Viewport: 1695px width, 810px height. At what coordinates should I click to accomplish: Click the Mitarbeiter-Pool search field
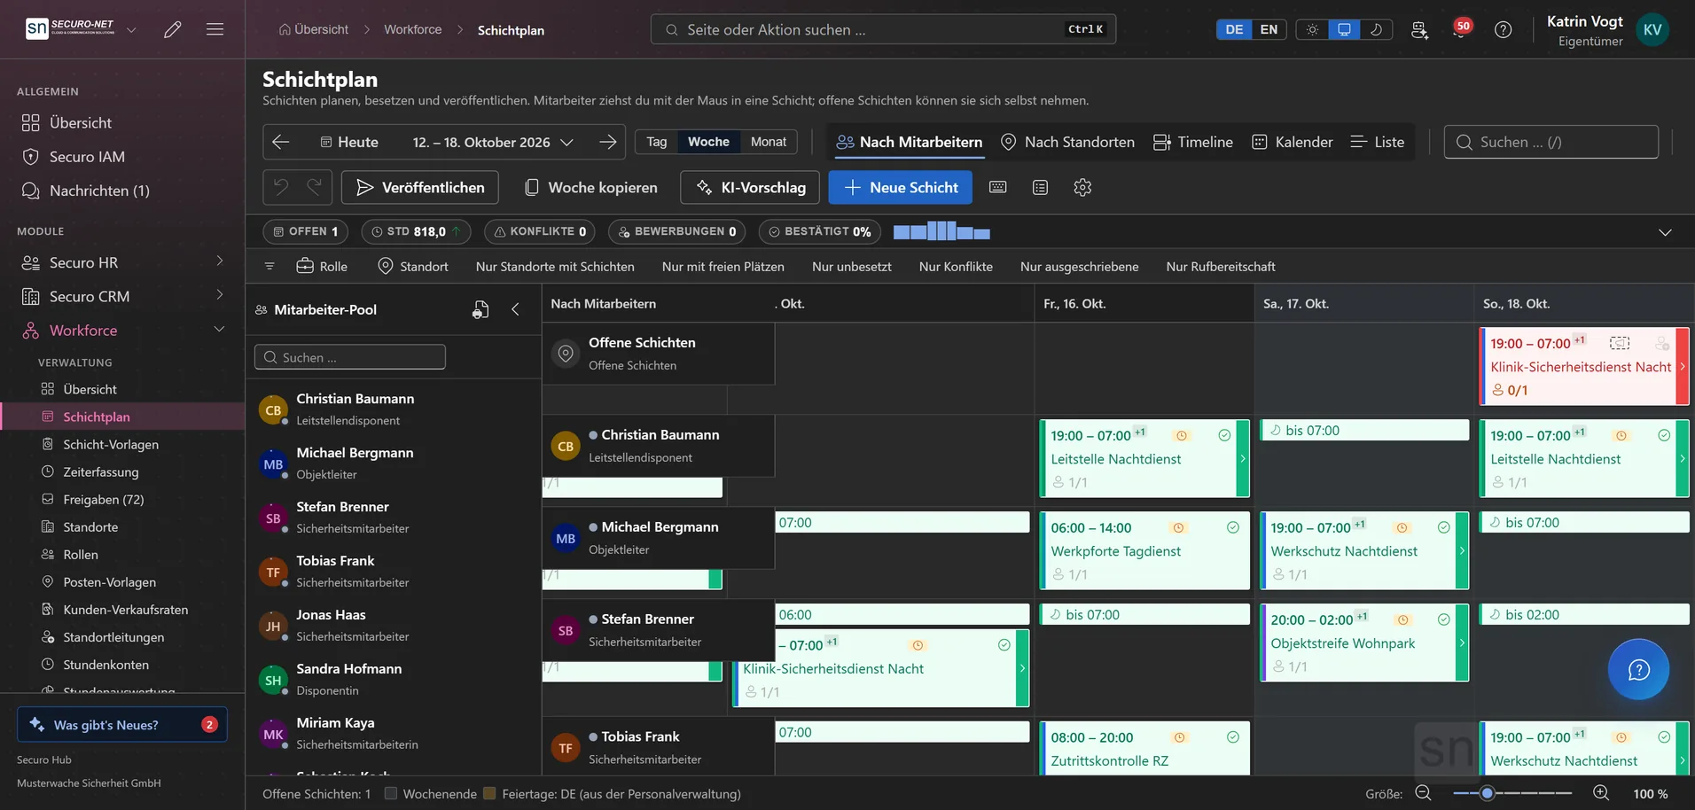point(350,357)
